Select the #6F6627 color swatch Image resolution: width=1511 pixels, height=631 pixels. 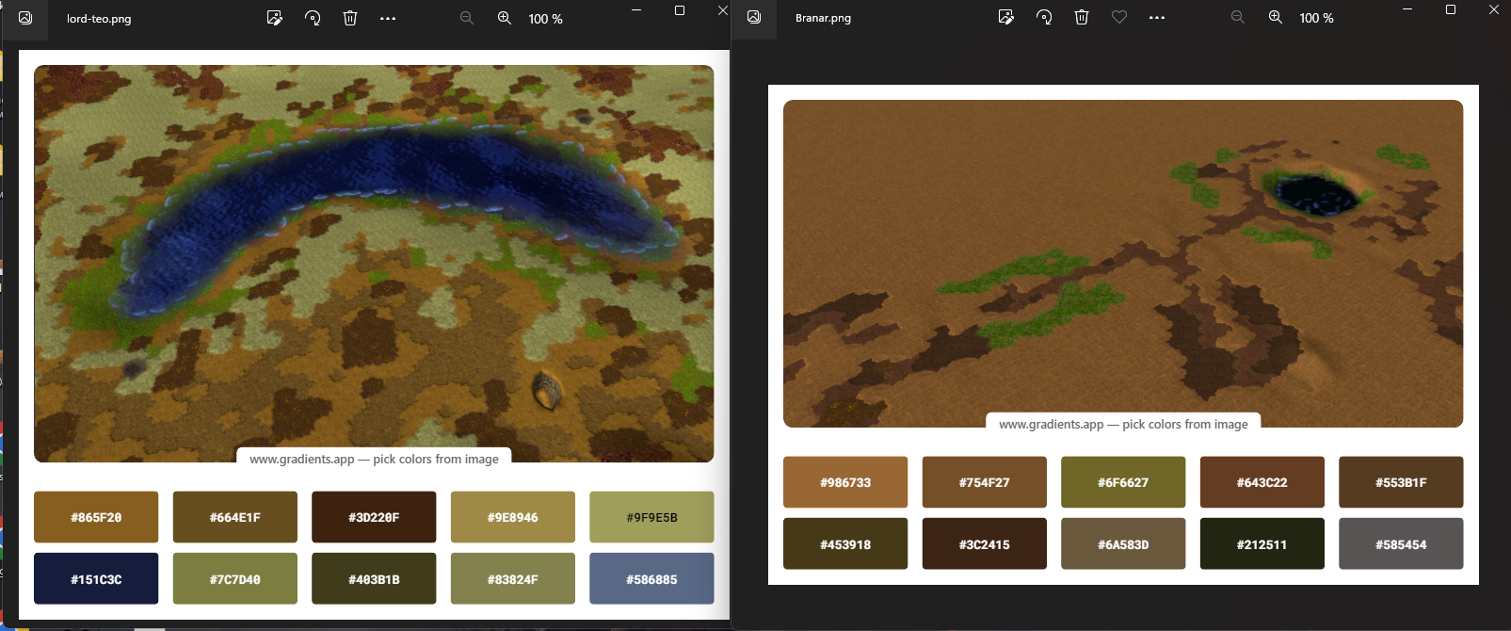coord(1123,482)
